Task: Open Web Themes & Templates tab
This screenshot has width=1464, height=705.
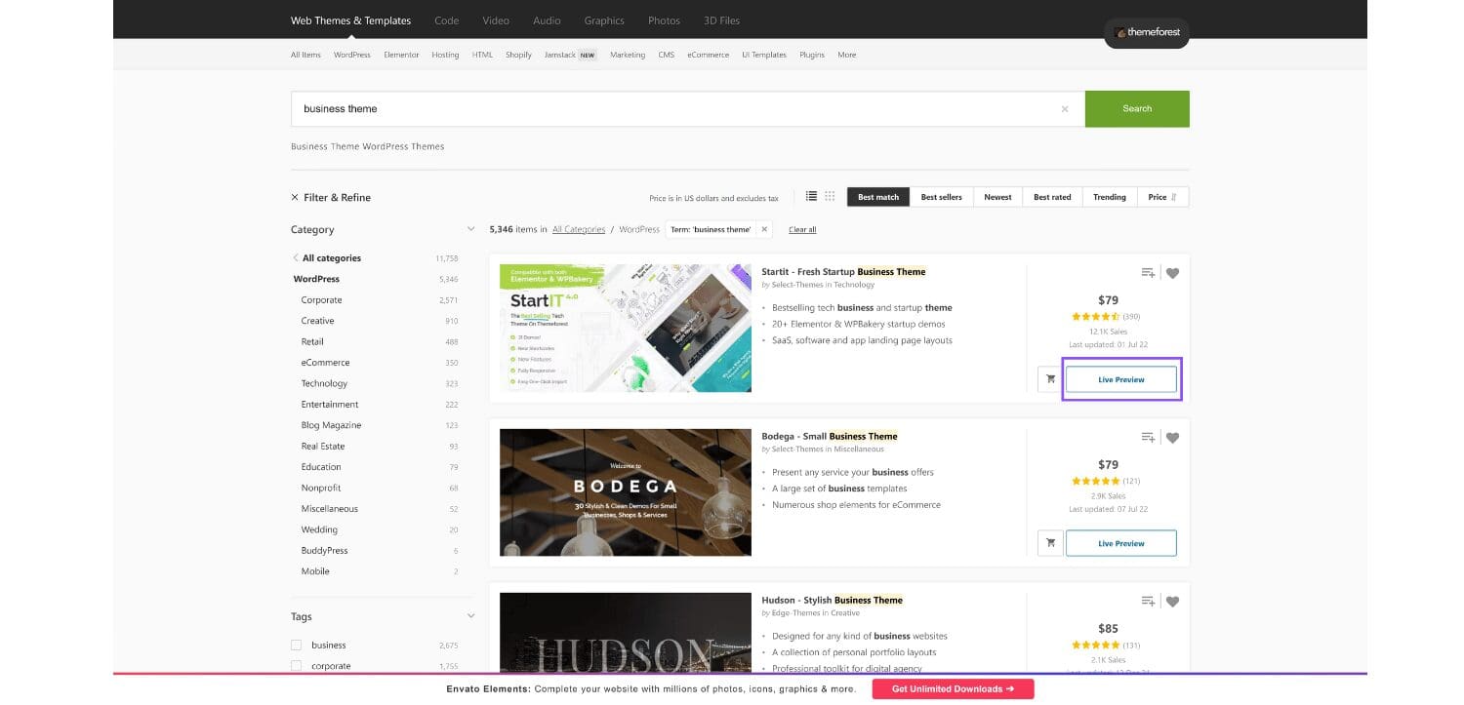Action: pyautogui.click(x=350, y=20)
